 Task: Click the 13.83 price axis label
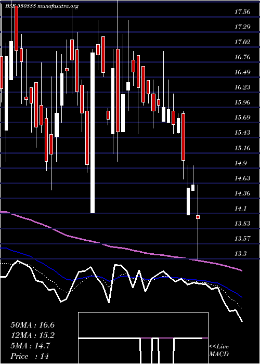point(242,223)
